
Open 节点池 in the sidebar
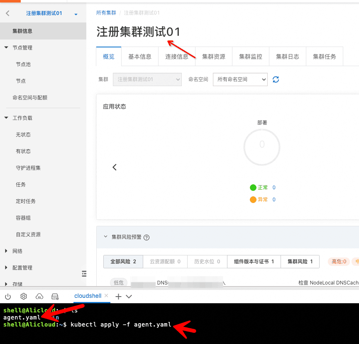click(23, 64)
